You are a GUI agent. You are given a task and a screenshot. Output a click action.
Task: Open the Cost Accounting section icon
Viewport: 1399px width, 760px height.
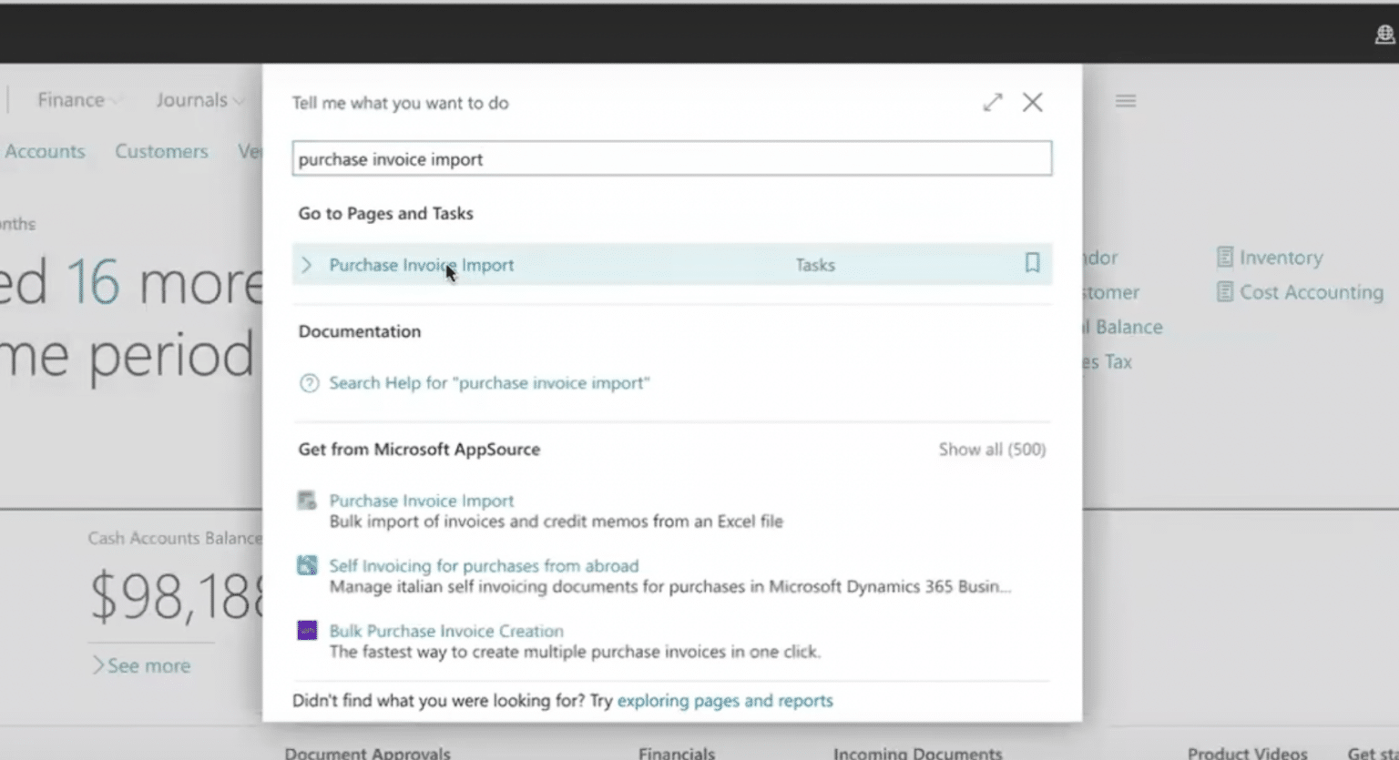(1226, 292)
